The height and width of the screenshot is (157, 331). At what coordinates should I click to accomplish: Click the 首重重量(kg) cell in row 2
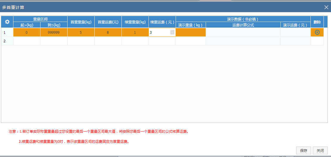81,41
